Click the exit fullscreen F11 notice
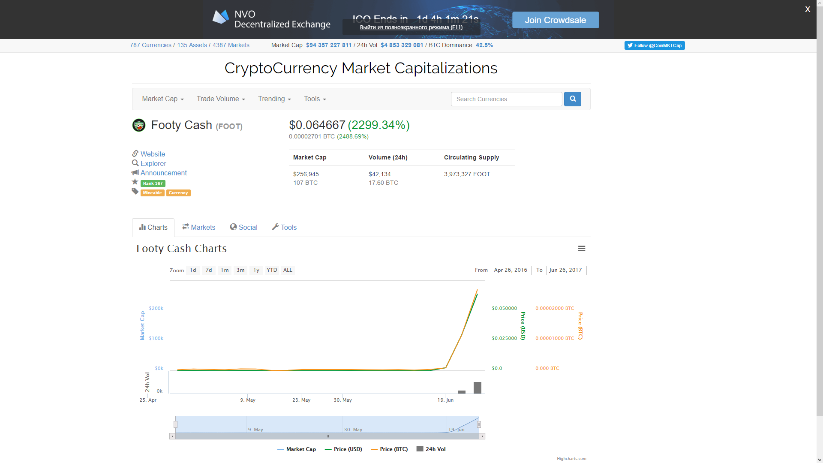 (411, 27)
